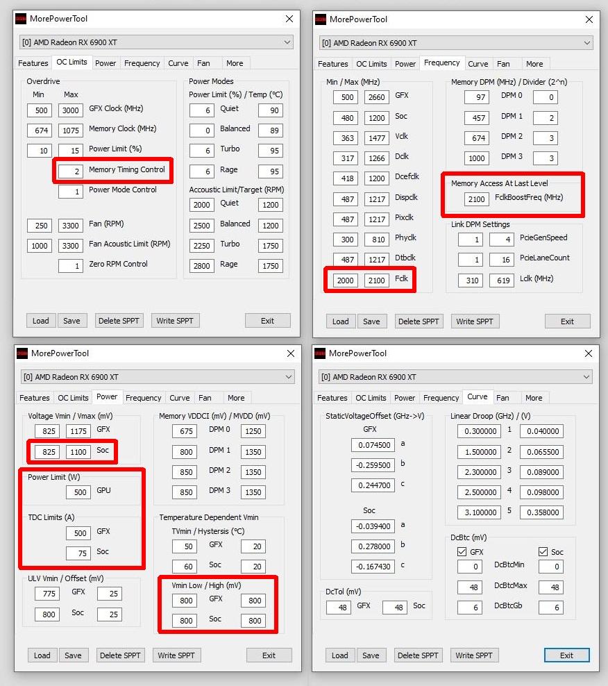
Task: Click the Memory Timing Control value field
Action: pyautogui.click(x=70, y=171)
